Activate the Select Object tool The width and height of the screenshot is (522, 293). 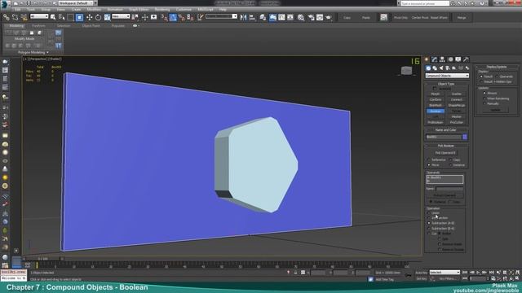pos(53,17)
